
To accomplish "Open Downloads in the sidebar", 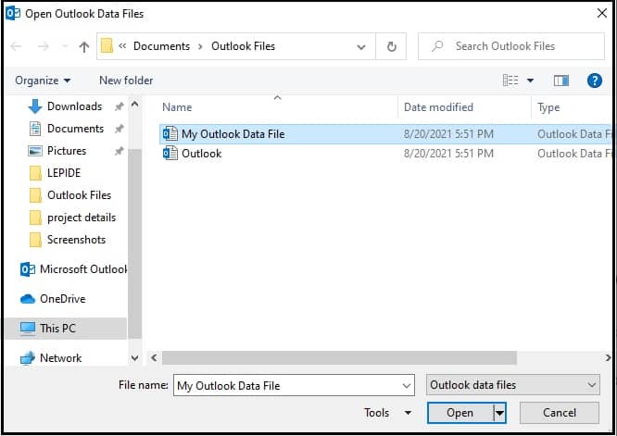I will point(74,106).
